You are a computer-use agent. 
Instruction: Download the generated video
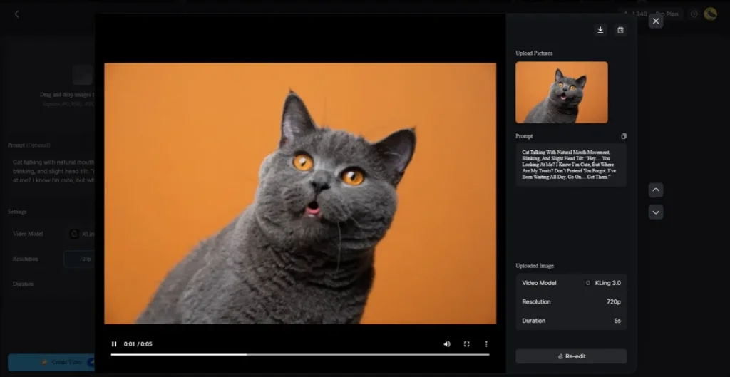point(600,30)
